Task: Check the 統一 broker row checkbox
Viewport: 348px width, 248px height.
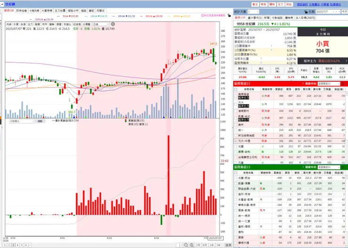Action: pos(236,130)
